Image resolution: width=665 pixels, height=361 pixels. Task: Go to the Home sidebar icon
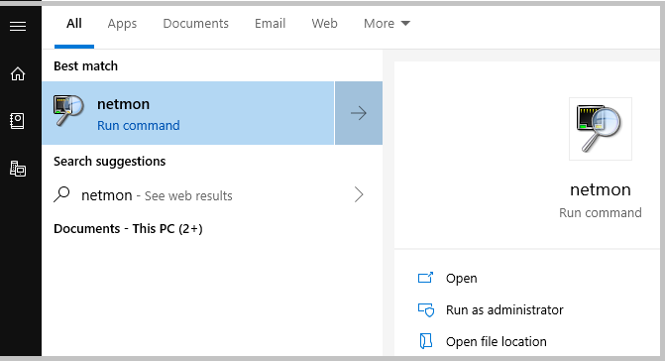(18, 73)
